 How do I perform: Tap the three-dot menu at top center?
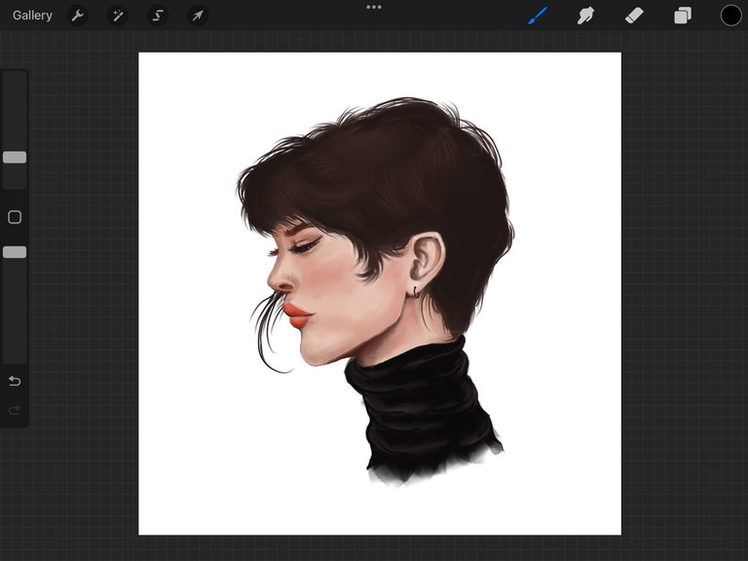click(374, 7)
